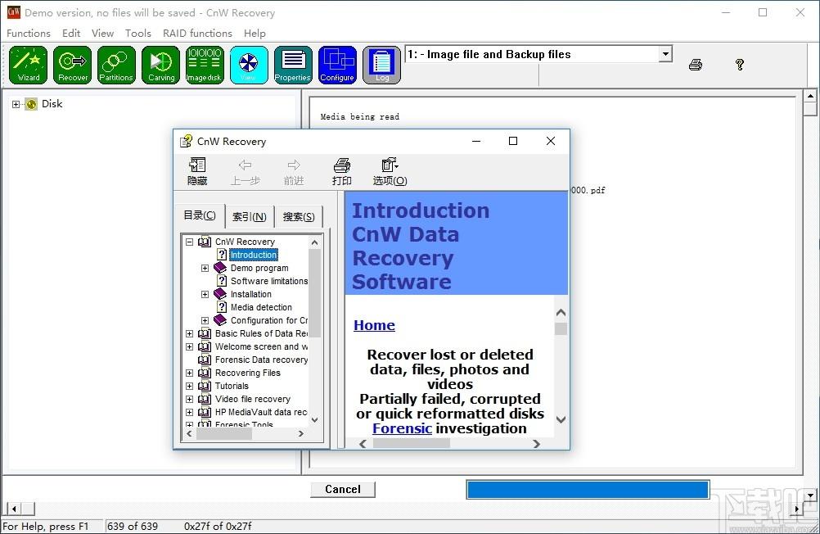Click the Demo program book icon
820x534 pixels.
(x=220, y=268)
